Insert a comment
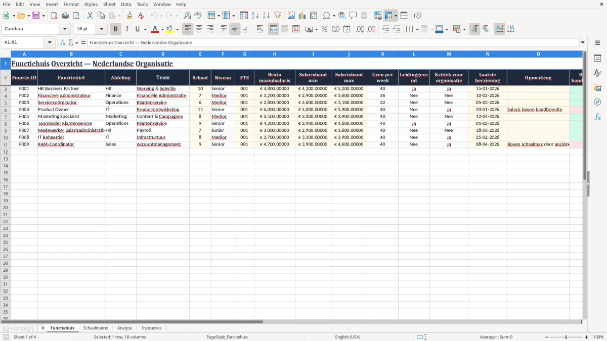 (353, 15)
